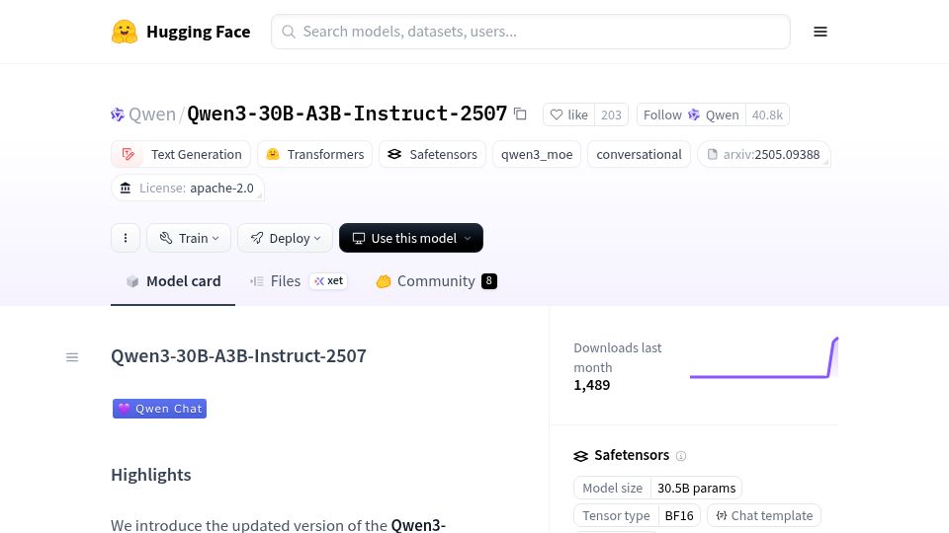Expand the Use this model dropdown

click(411, 238)
